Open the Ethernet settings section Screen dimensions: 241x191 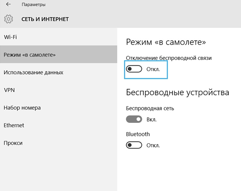(x=58, y=125)
